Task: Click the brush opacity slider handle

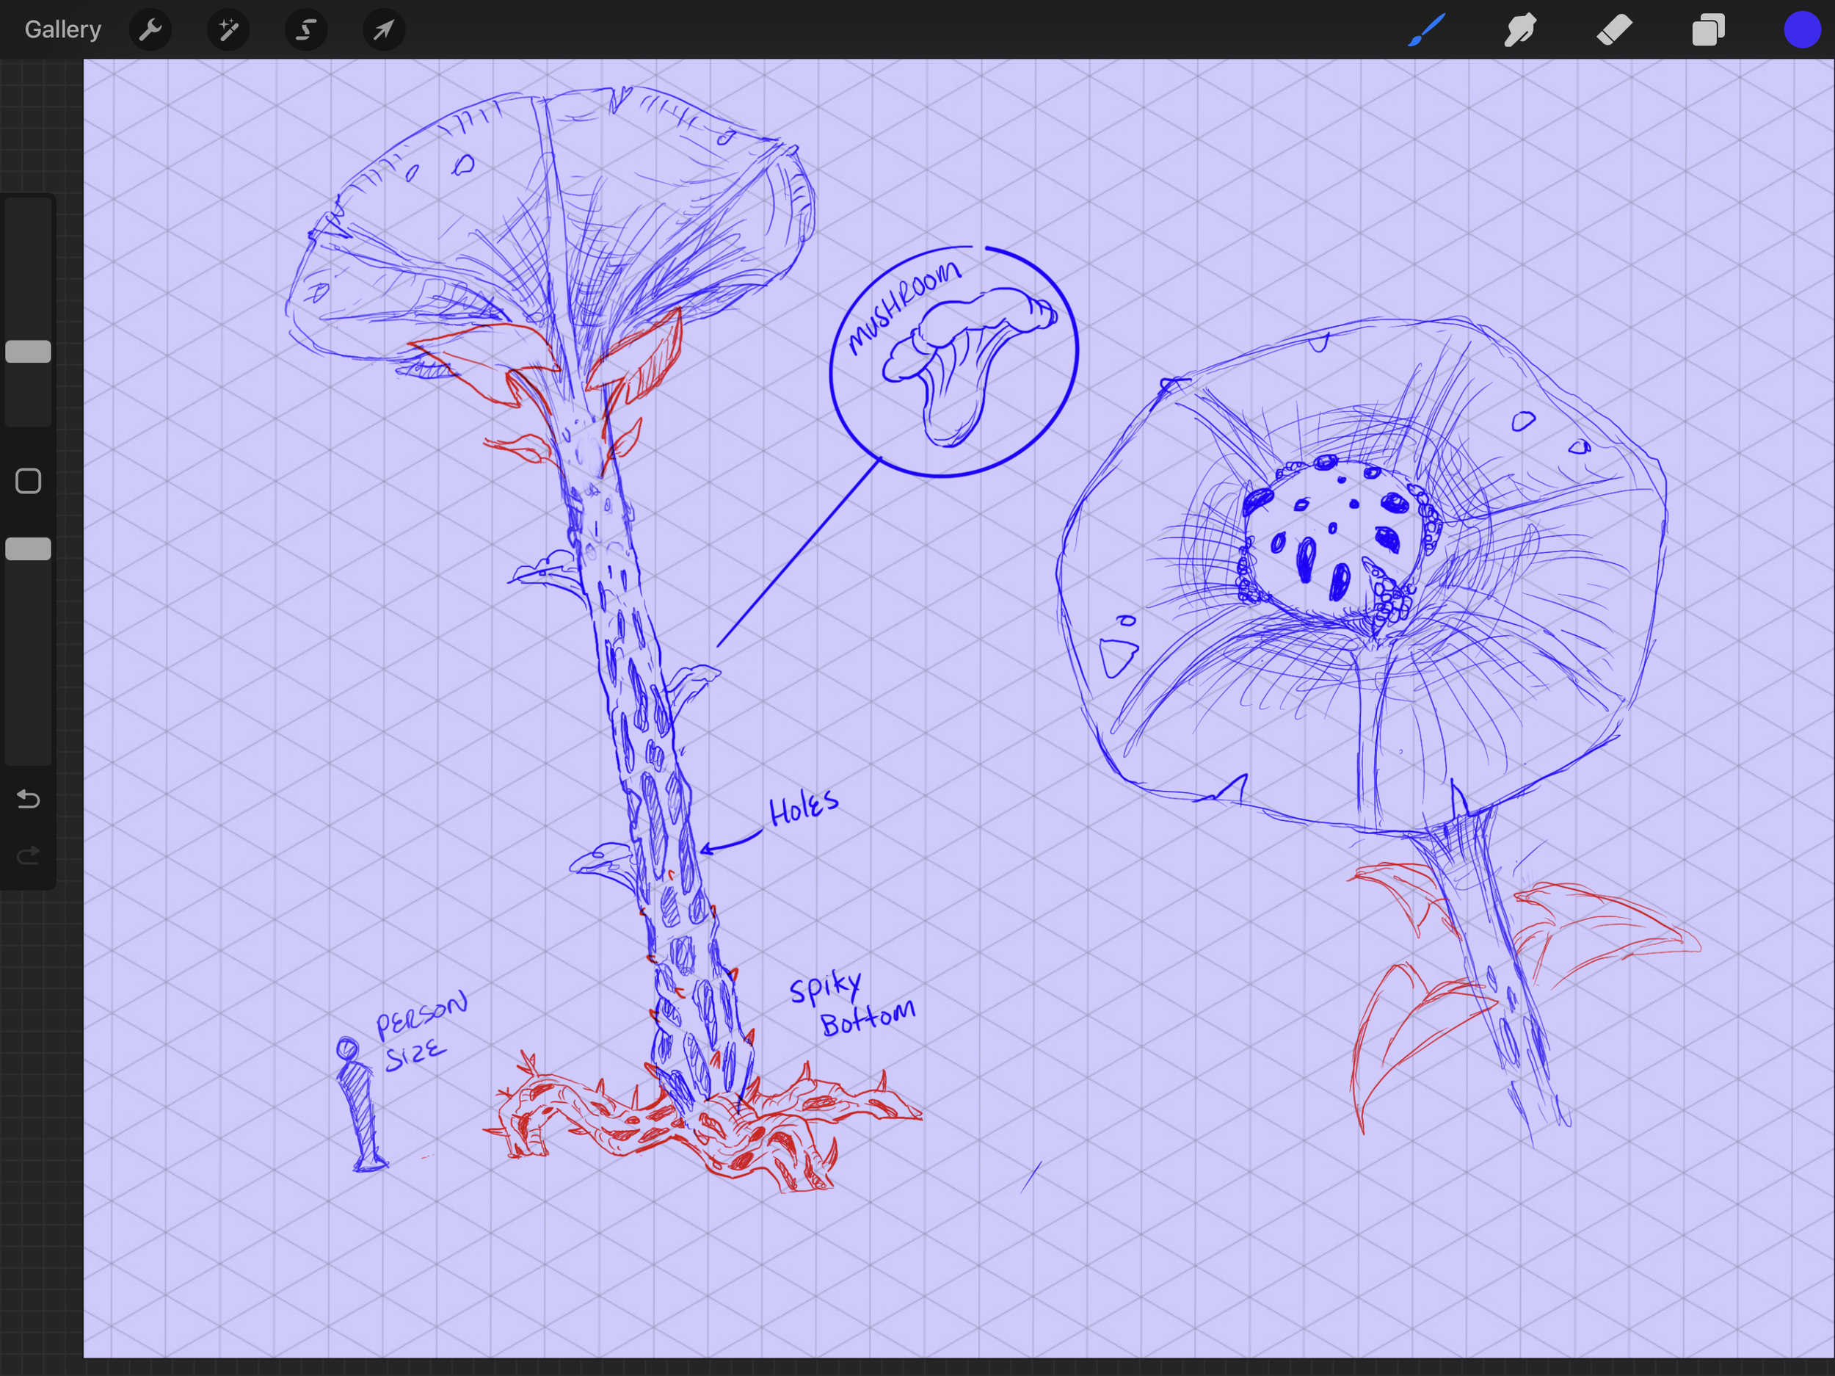Action: coord(28,548)
